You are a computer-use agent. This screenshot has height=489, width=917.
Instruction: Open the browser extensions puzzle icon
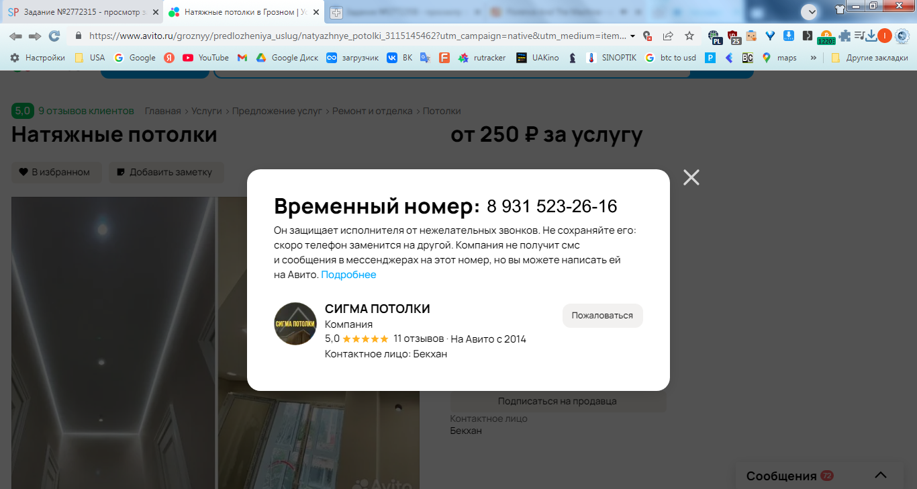click(x=844, y=36)
